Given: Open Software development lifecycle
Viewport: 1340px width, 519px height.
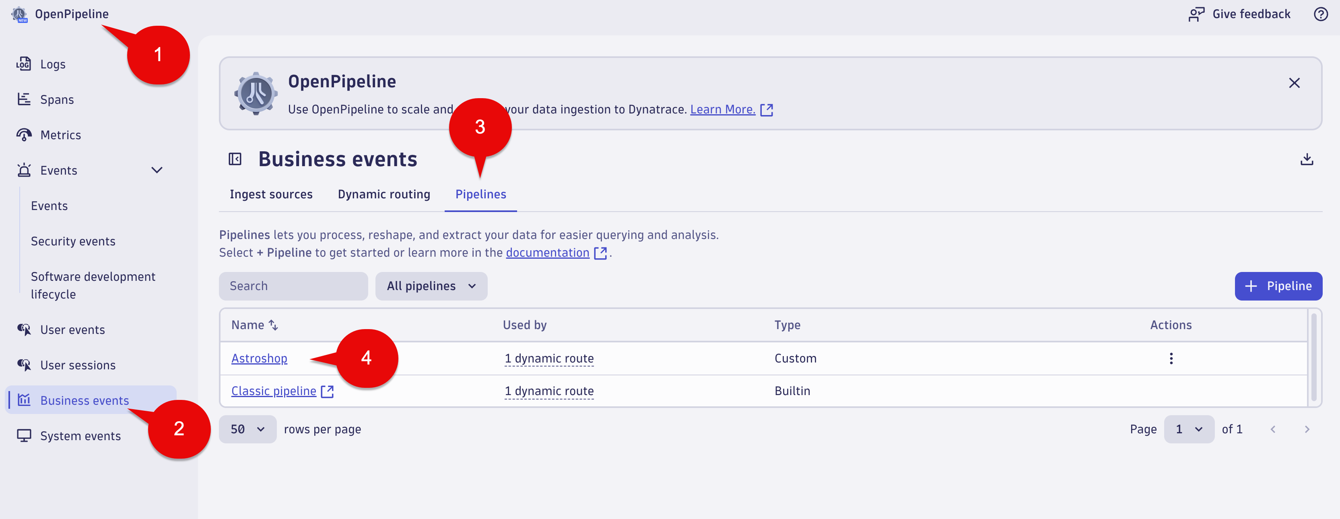Looking at the screenshot, I should pyautogui.click(x=93, y=286).
